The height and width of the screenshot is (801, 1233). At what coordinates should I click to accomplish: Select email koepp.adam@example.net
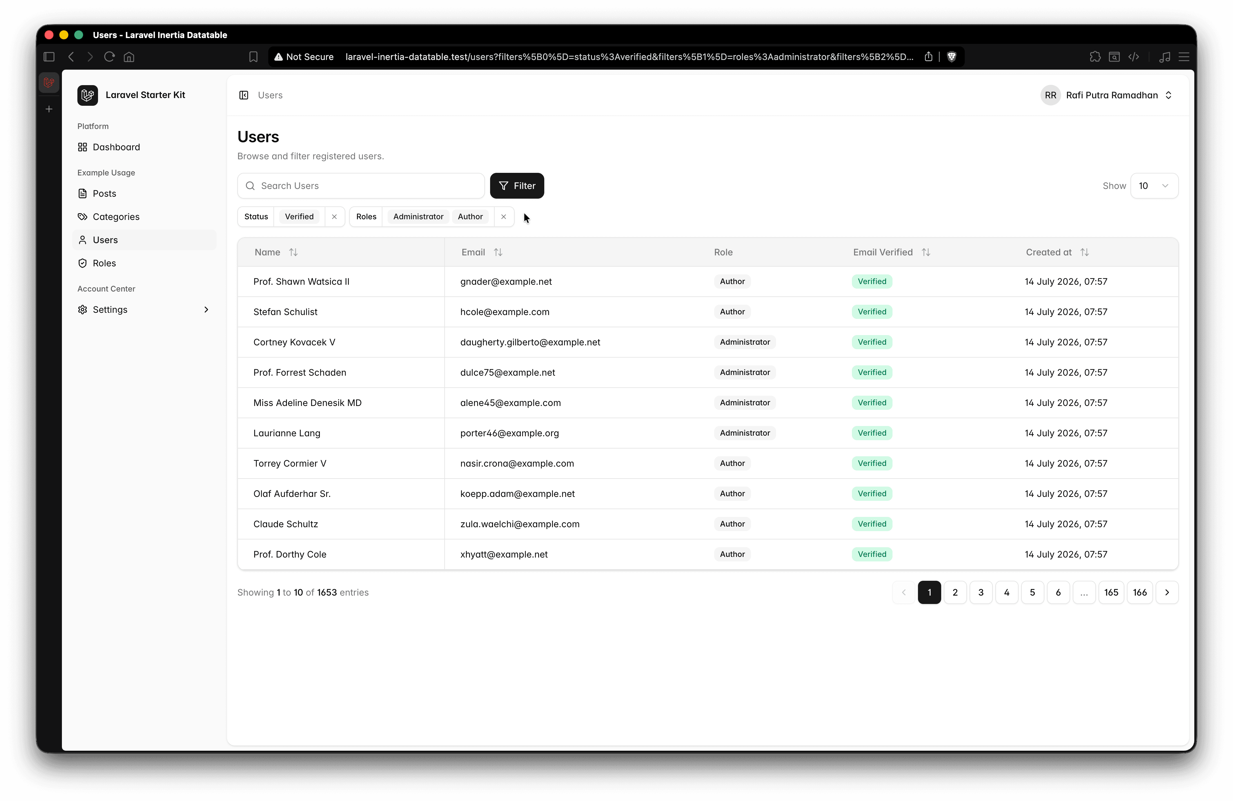[x=517, y=494]
